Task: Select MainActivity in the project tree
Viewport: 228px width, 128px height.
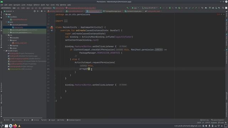Action: [x=19, y=27]
